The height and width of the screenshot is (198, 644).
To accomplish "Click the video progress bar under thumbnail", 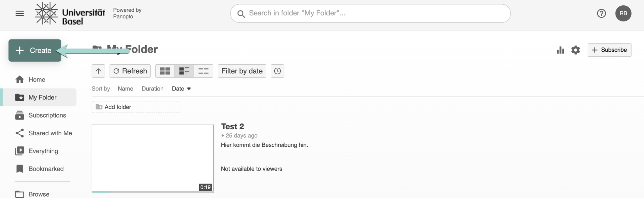I will click(153, 192).
